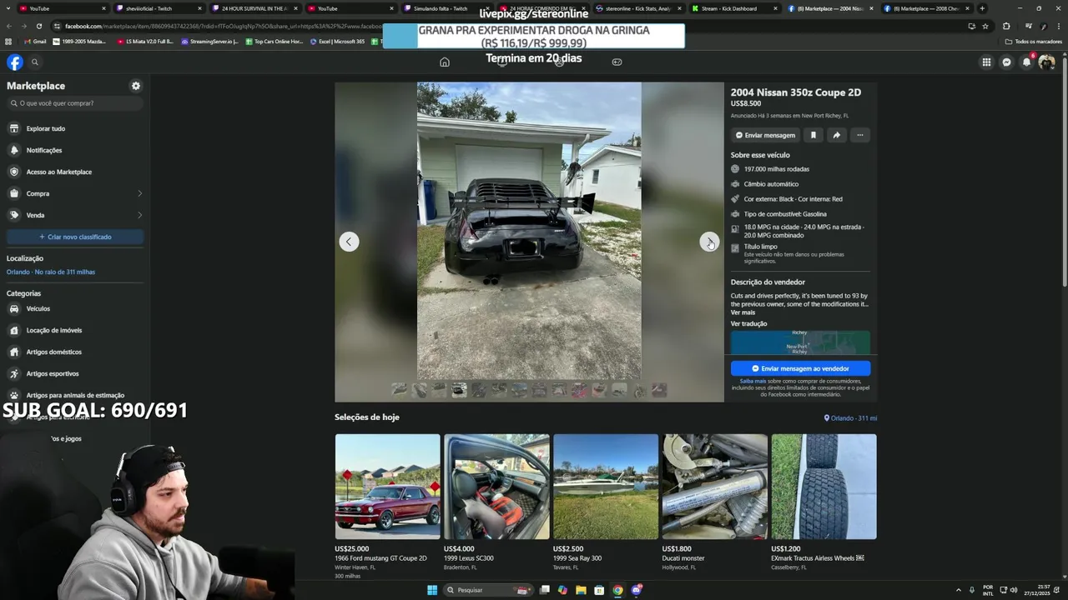Show the previous vehicle photo
1068x600 pixels.
(x=349, y=242)
